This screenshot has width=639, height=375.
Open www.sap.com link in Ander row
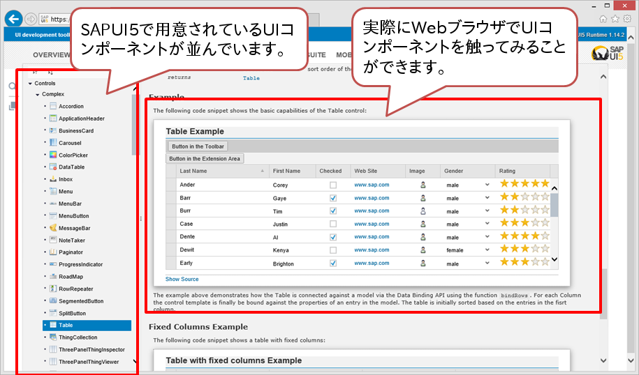(x=372, y=185)
